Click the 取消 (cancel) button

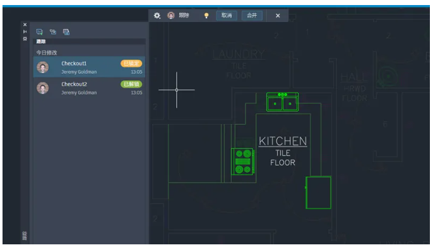coord(227,15)
